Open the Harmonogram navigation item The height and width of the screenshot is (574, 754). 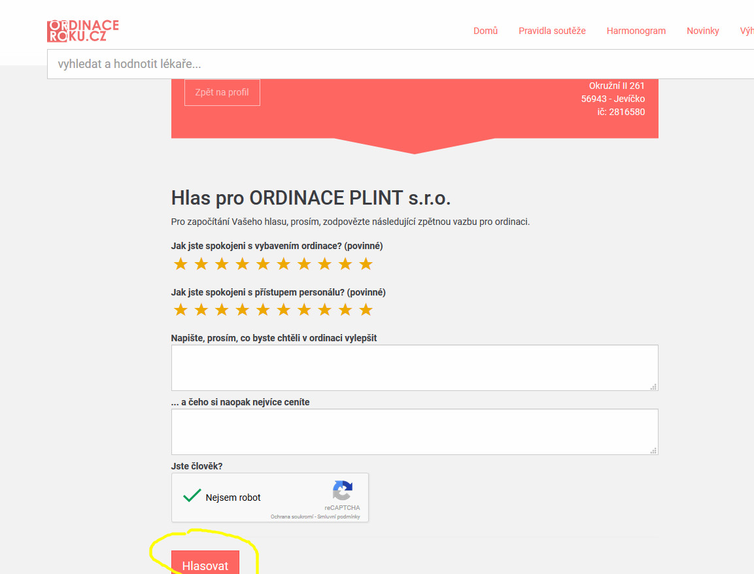click(636, 31)
